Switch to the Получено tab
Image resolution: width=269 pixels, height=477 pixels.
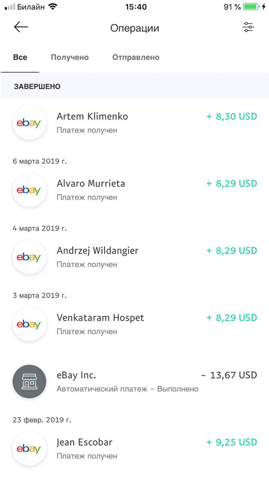[x=70, y=57]
